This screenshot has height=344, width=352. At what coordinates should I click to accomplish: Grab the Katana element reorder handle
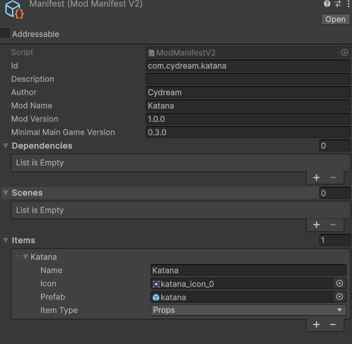(18, 257)
